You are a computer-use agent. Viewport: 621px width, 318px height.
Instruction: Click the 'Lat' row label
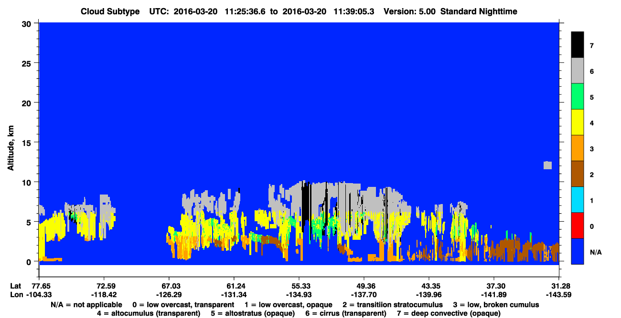(x=15, y=286)
